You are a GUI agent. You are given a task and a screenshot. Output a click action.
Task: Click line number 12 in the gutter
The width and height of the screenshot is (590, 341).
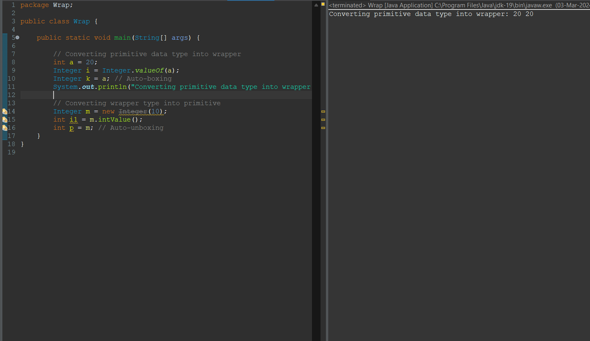coord(12,95)
